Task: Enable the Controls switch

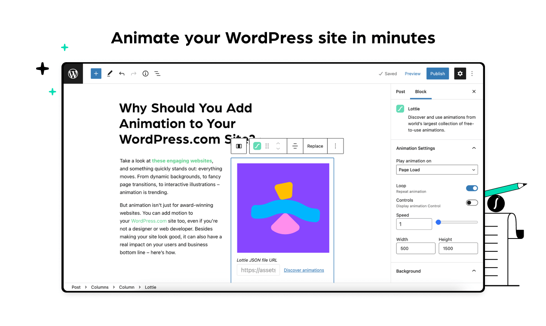Action: (x=472, y=202)
